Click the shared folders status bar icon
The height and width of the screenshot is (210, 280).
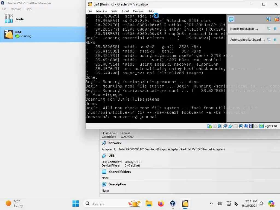pos(235,126)
